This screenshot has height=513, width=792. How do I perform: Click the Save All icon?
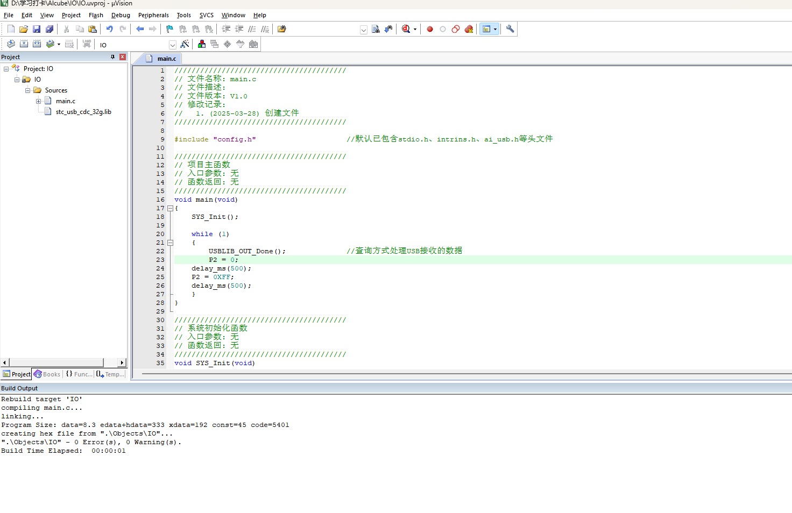pyautogui.click(x=49, y=29)
